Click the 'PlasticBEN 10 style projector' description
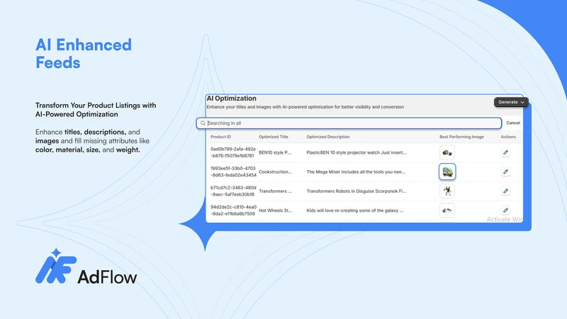This screenshot has width=567, height=319. pyautogui.click(x=357, y=152)
